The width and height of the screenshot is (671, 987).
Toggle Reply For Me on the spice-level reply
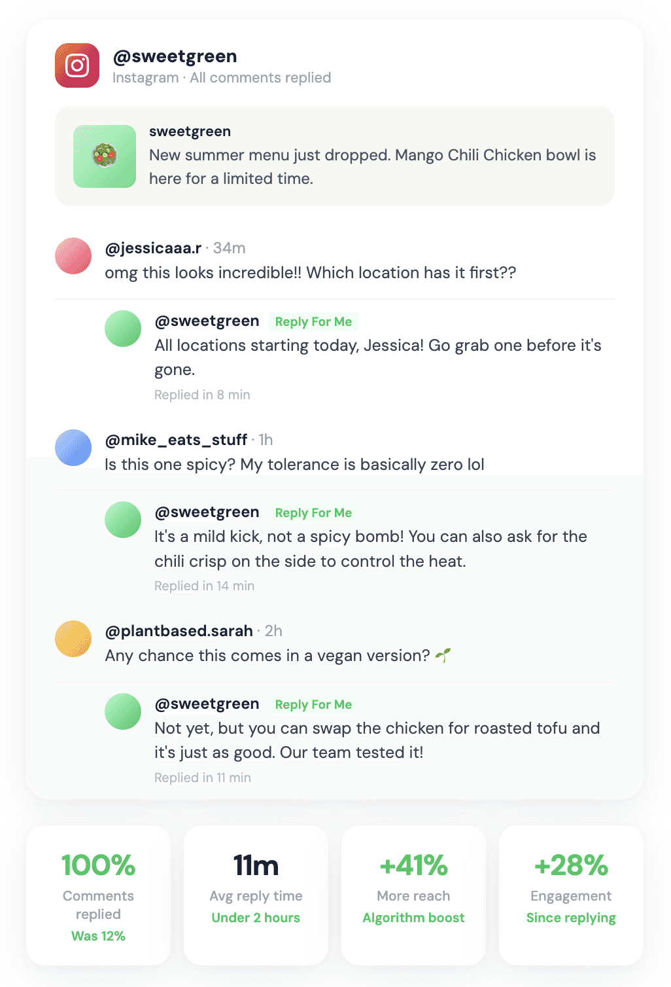(x=313, y=512)
